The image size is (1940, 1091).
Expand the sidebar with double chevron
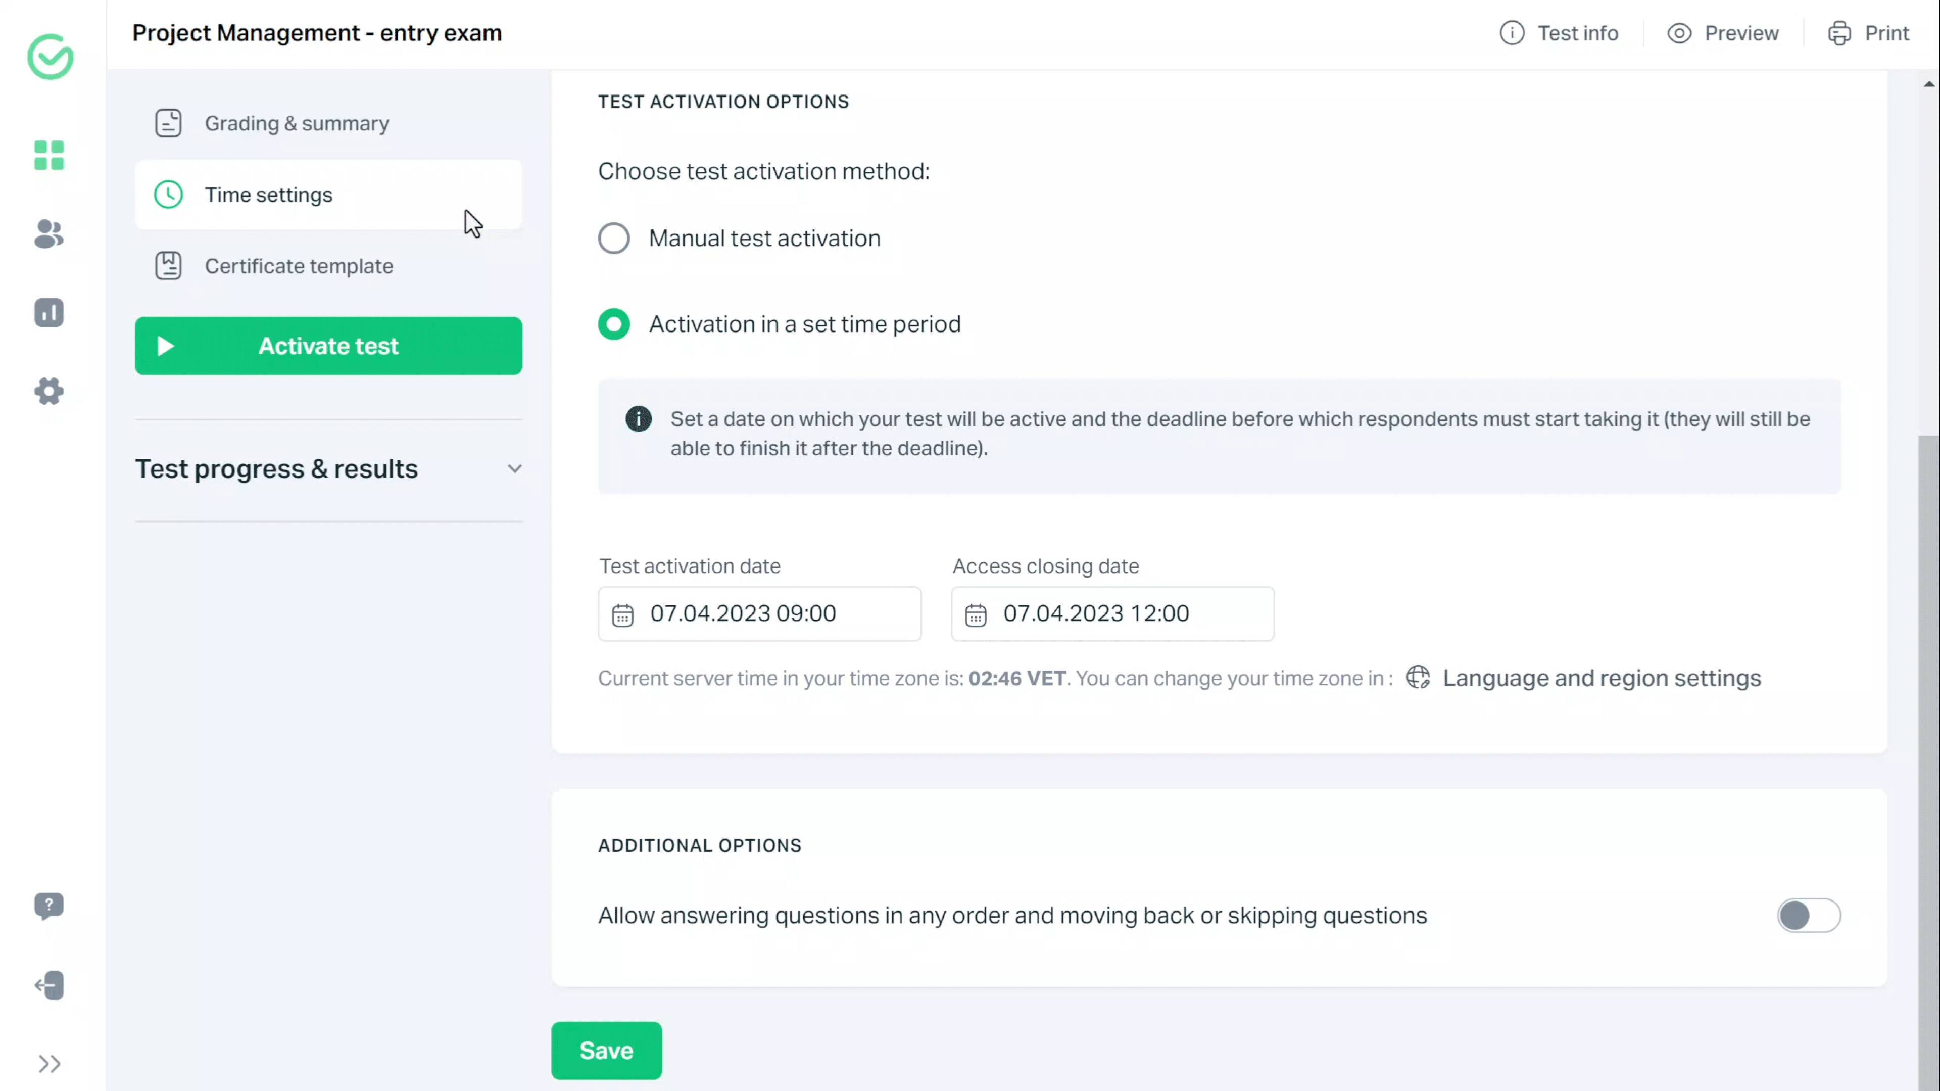click(x=49, y=1064)
